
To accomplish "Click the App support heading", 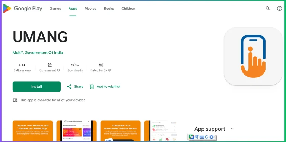I will pos(210,129).
